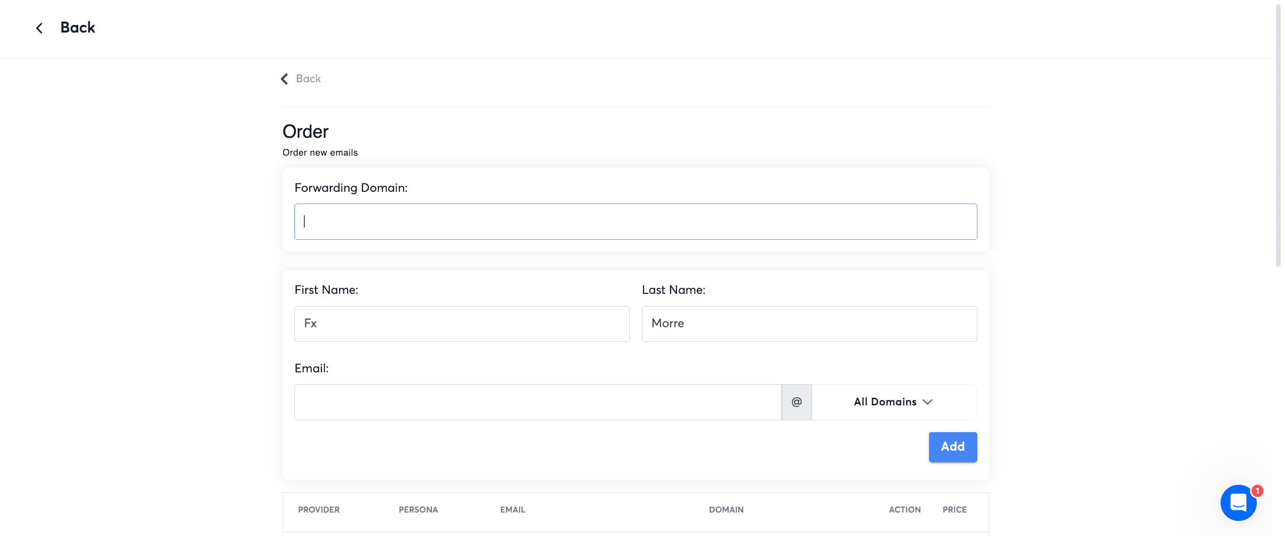
Task: Click the 'First Name:' label
Action: tap(326, 290)
